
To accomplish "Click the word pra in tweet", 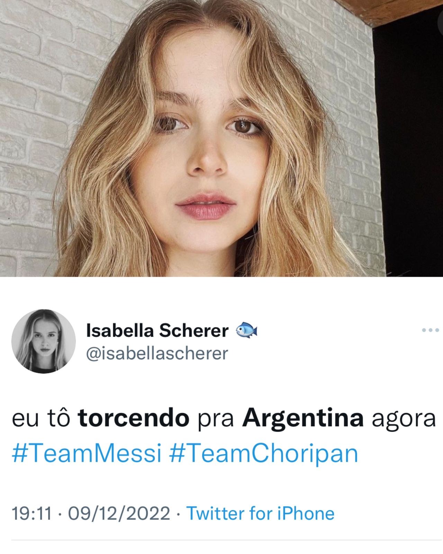I will pos(216,420).
